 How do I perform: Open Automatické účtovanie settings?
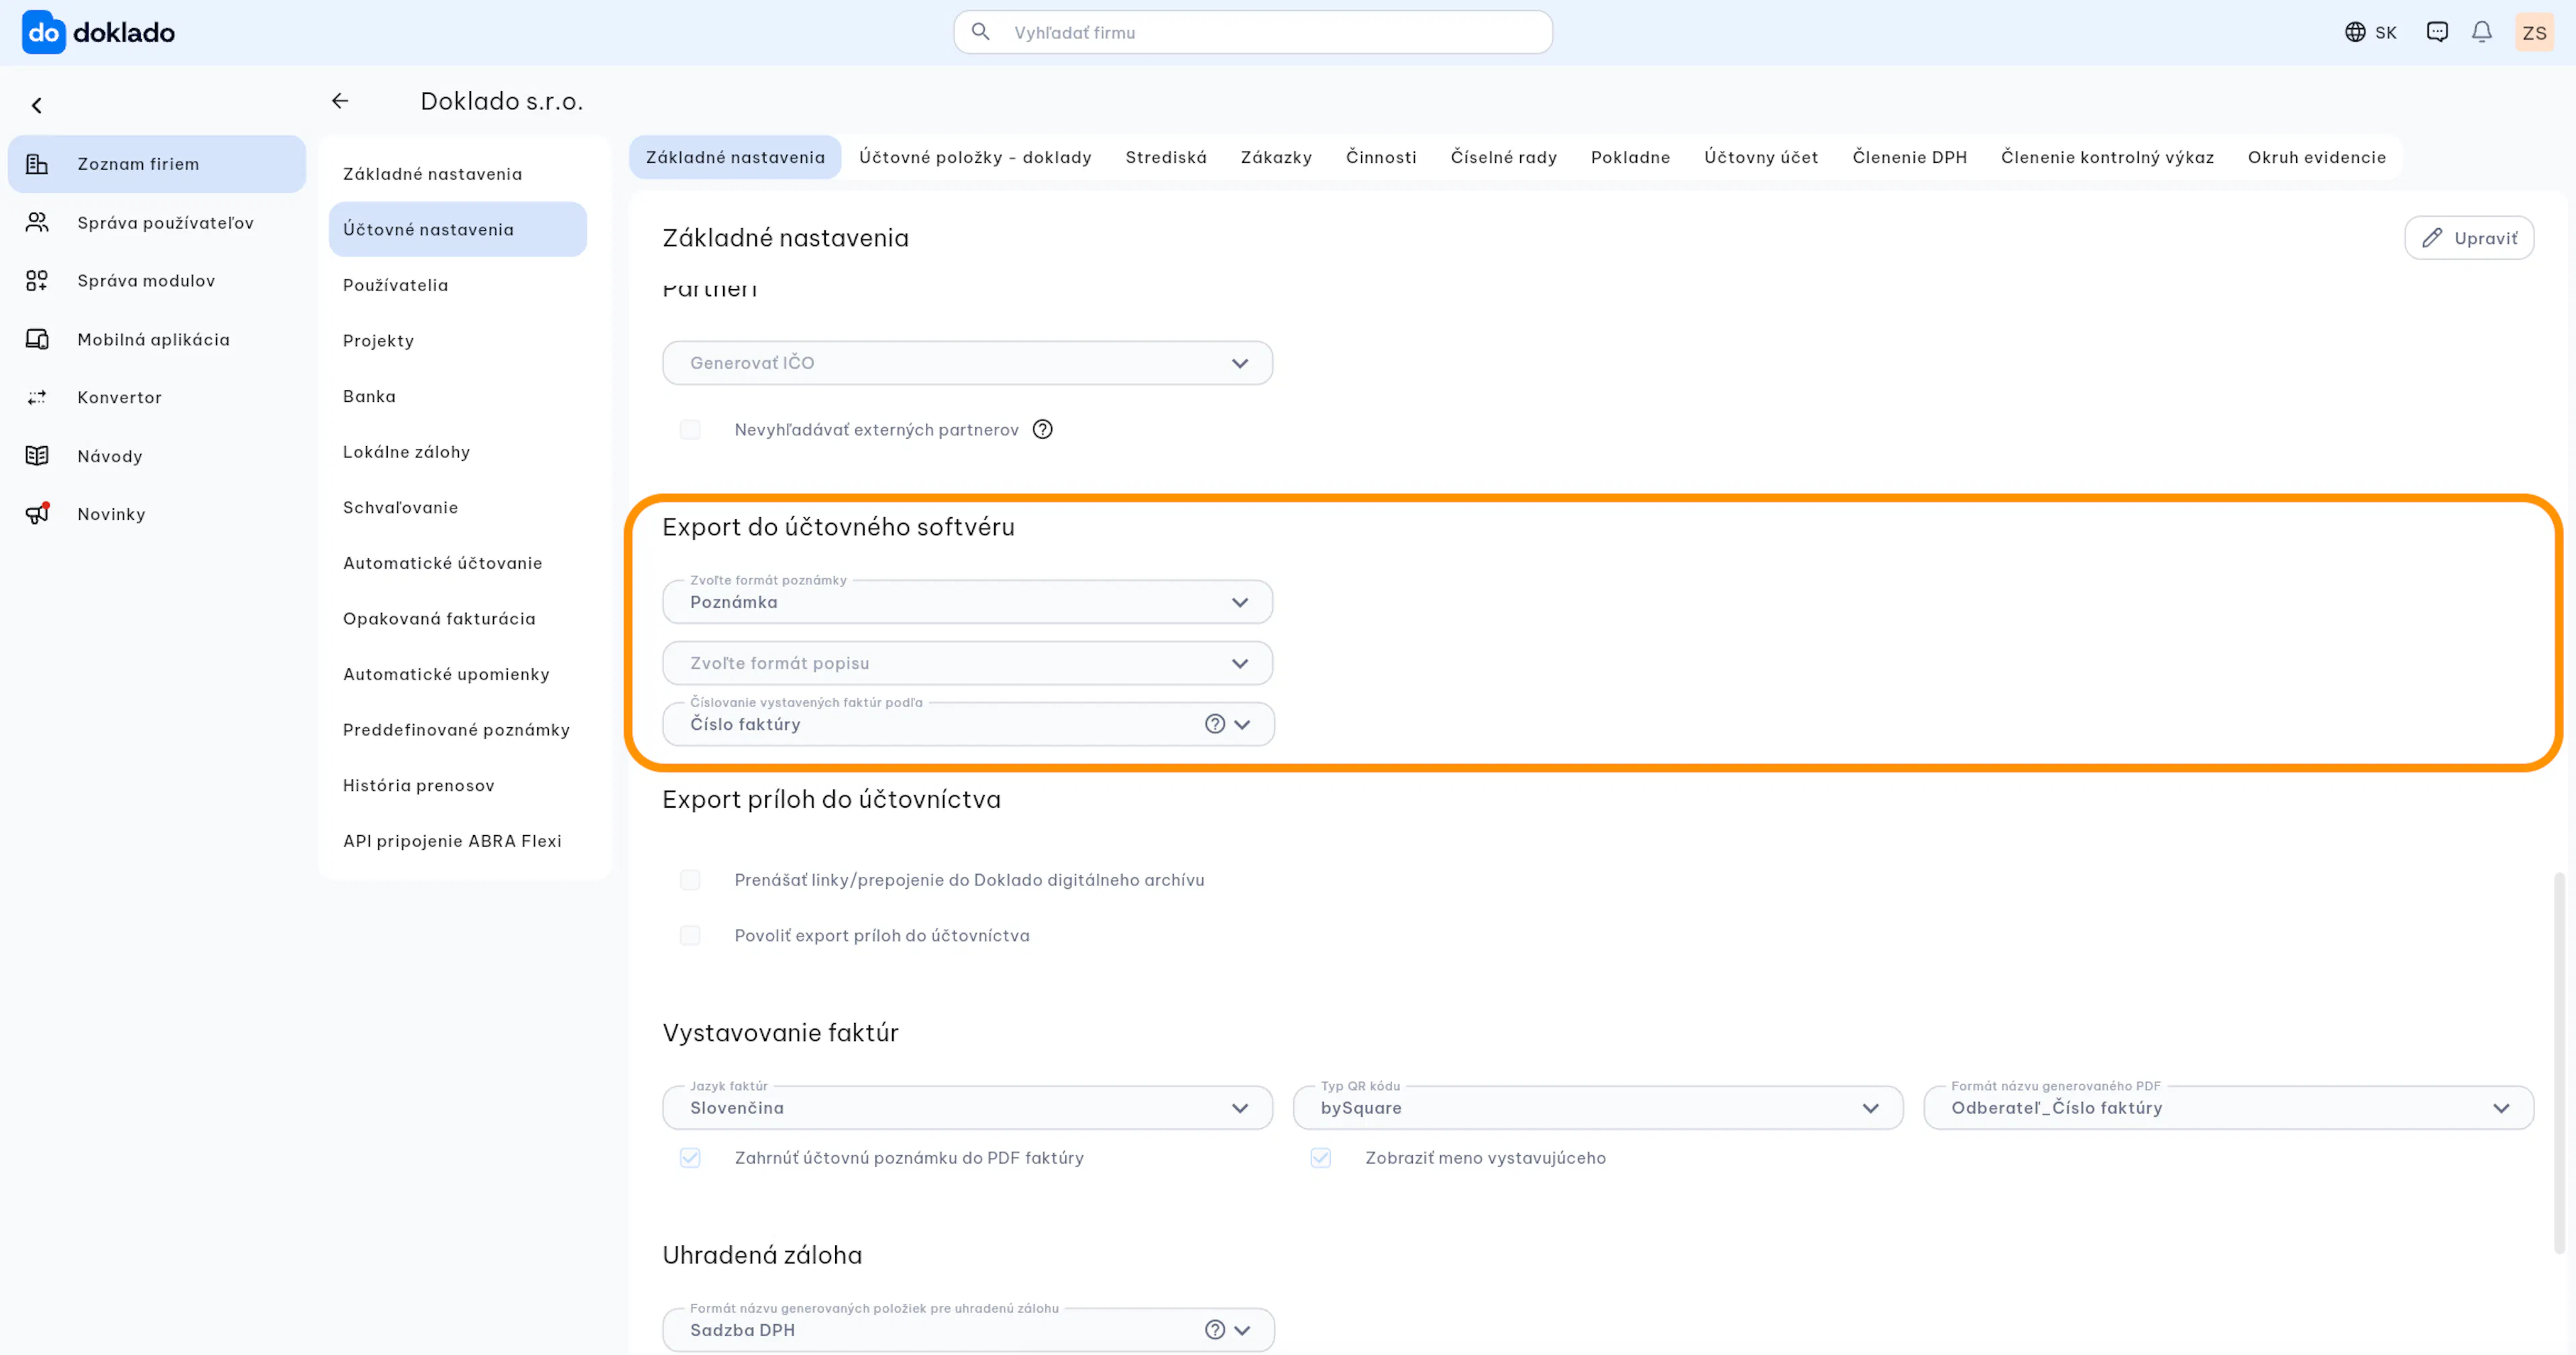(x=457, y=563)
